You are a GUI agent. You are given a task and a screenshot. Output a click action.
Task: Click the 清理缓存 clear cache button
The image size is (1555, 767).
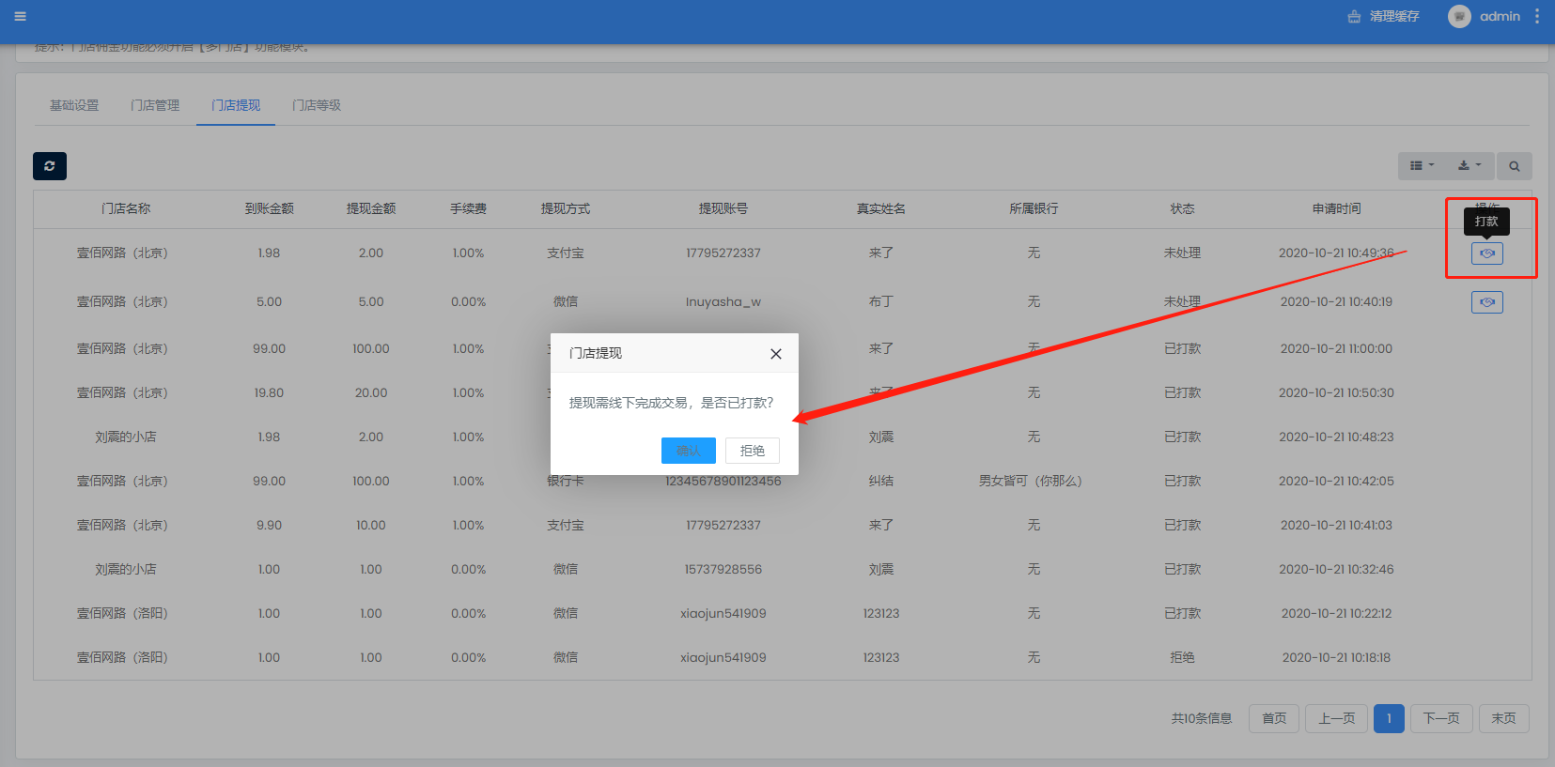[1383, 16]
